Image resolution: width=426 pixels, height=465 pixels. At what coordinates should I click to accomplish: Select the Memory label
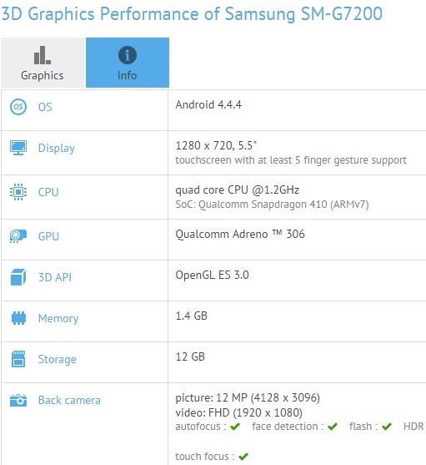58,319
